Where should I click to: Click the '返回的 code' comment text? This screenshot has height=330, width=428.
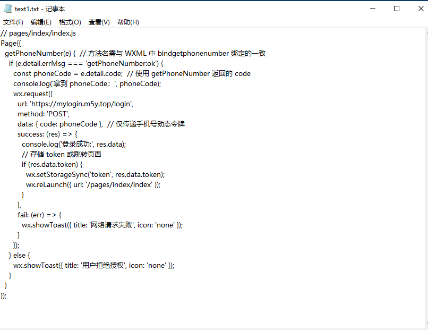pos(231,74)
